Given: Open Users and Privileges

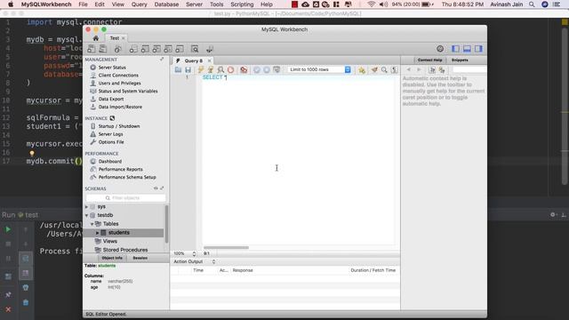Looking at the screenshot, I should point(119,83).
